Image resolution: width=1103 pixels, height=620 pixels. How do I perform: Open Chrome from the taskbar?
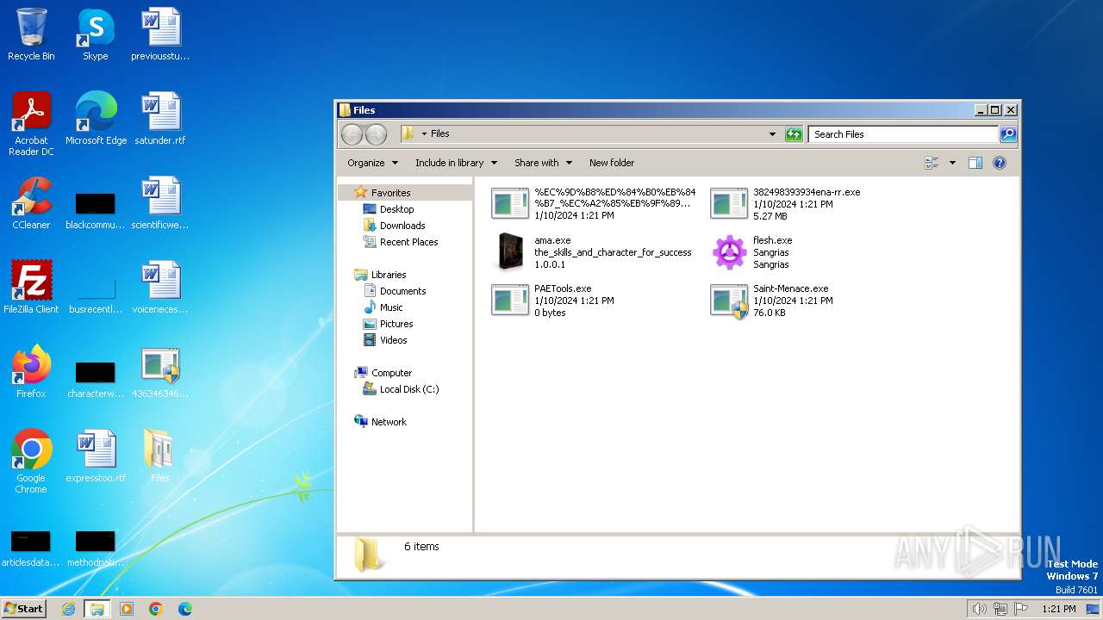(x=156, y=609)
